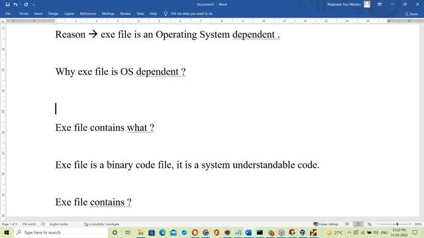Open the File menu
Viewport: 424px width, 238px height.
pyautogui.click(x=8, y=13)
